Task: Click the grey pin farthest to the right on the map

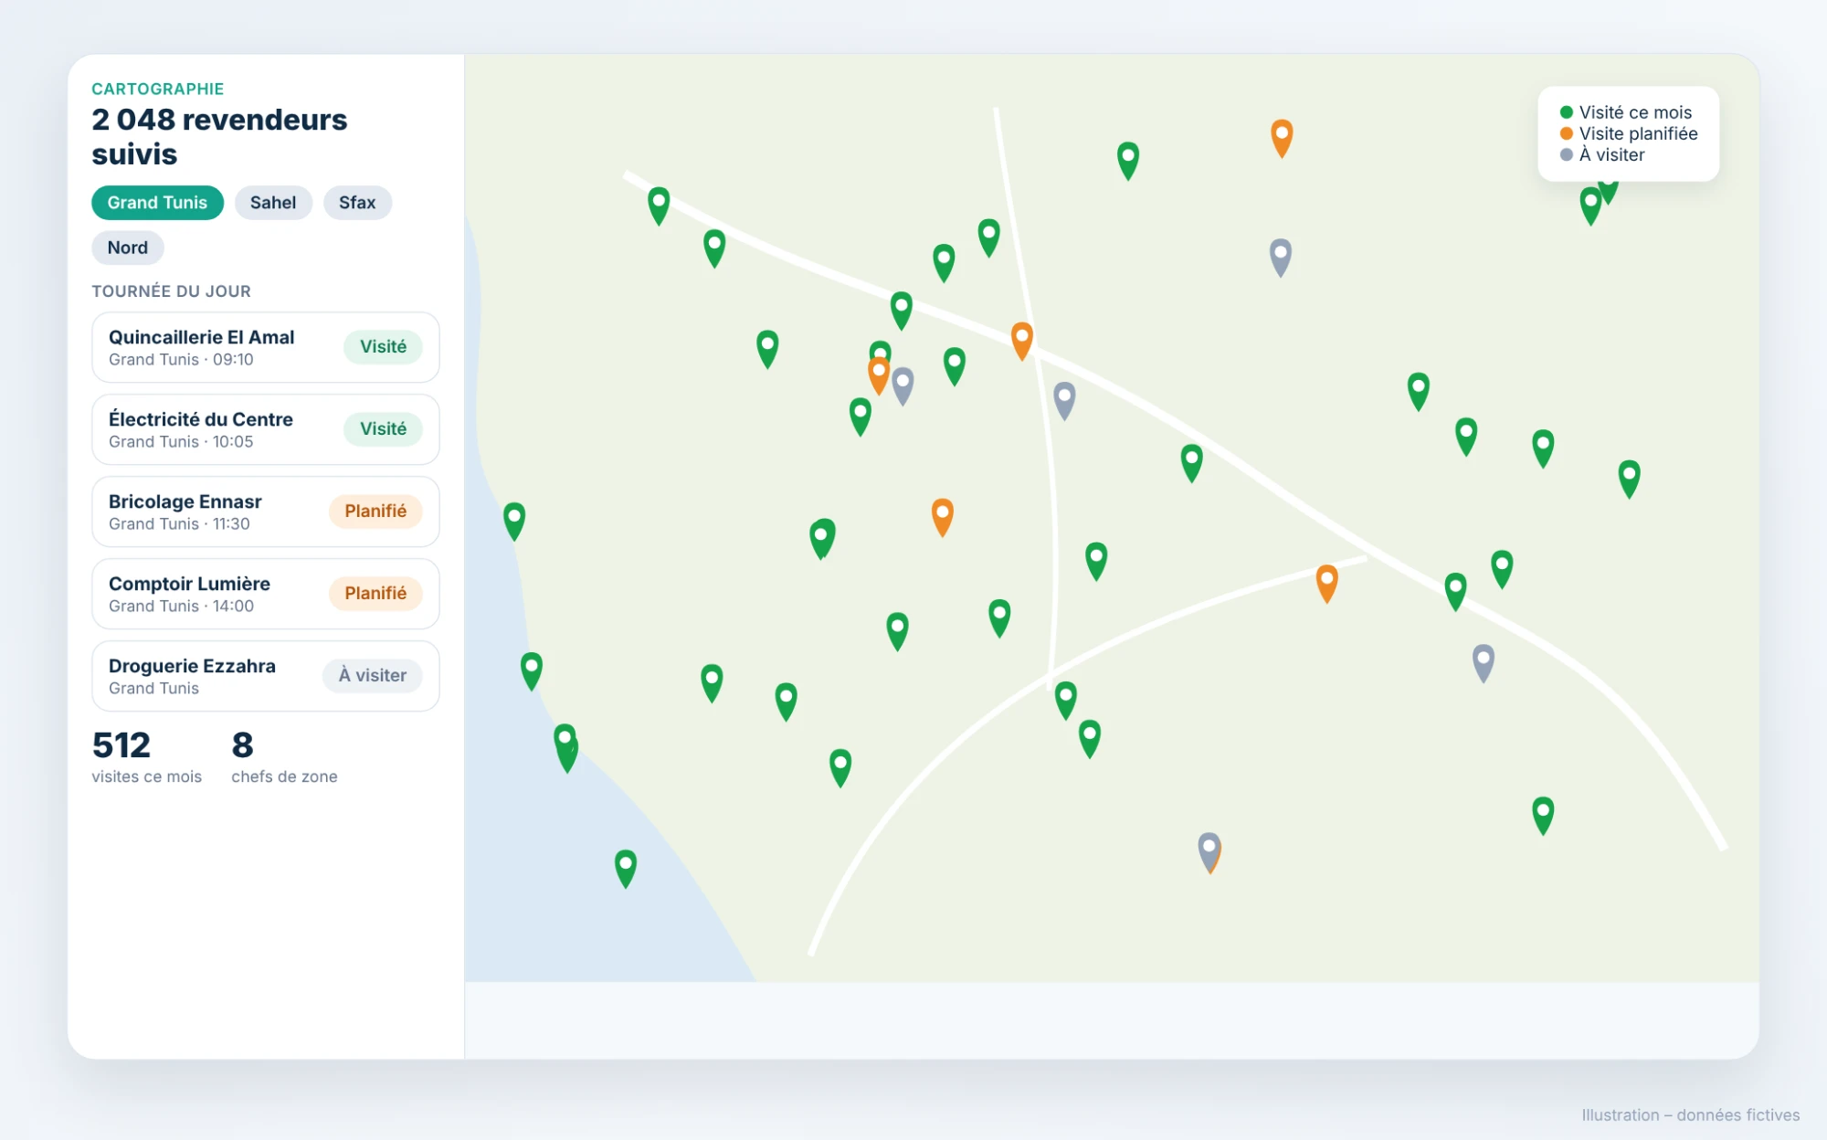Action: tap(1484, 662)
